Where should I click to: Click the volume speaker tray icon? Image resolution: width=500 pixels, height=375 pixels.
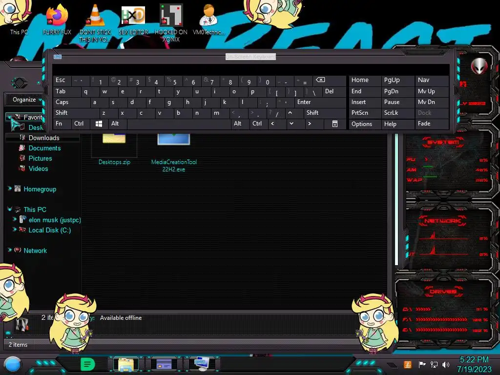pos(446,364)
